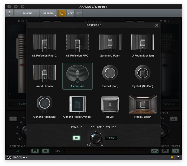The image size is (187, 166).
Task: Pick the U-Foam (Max Iso) filter
Action: pyautogui.click(x=143, y=45)
